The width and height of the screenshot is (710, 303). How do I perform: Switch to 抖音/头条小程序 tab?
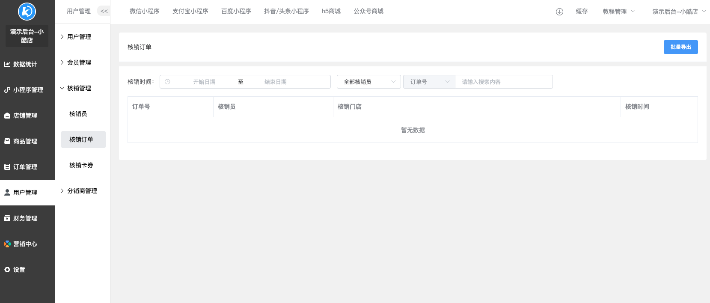pos(286,11)
